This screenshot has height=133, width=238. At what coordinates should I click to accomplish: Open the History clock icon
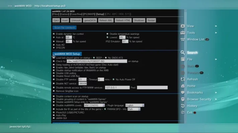coord(183,106)
